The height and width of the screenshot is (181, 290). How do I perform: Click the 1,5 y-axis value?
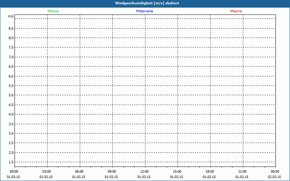pyautogui.click(x=11, y=162)
